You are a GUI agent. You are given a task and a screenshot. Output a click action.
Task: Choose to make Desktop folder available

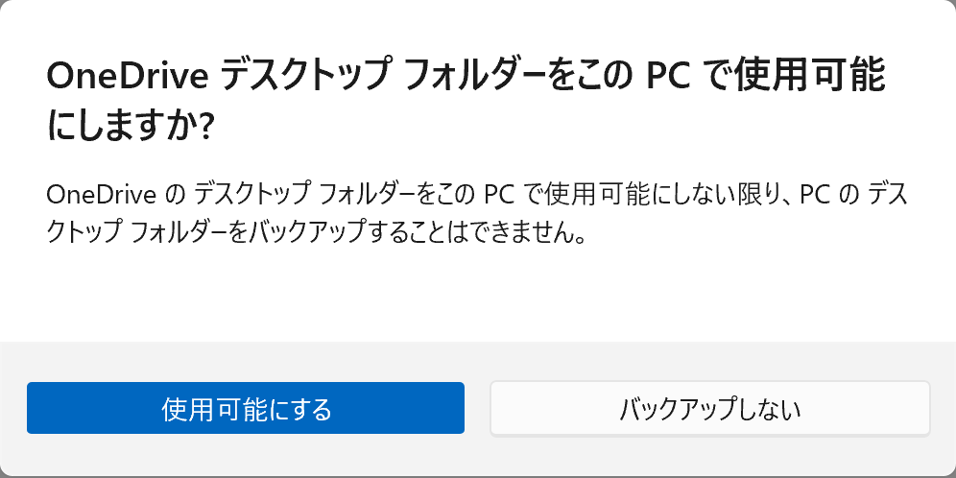click(246, 408)
